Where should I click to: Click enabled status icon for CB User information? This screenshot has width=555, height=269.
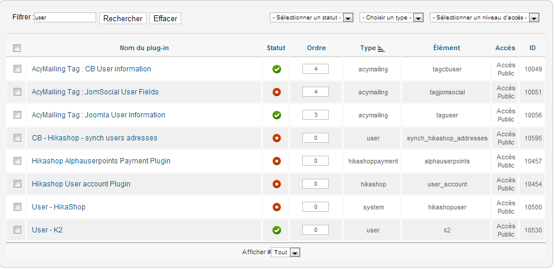click(x=276, y=69)
